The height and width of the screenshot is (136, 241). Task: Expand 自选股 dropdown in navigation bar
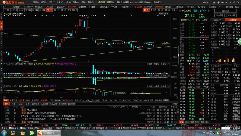17,7
